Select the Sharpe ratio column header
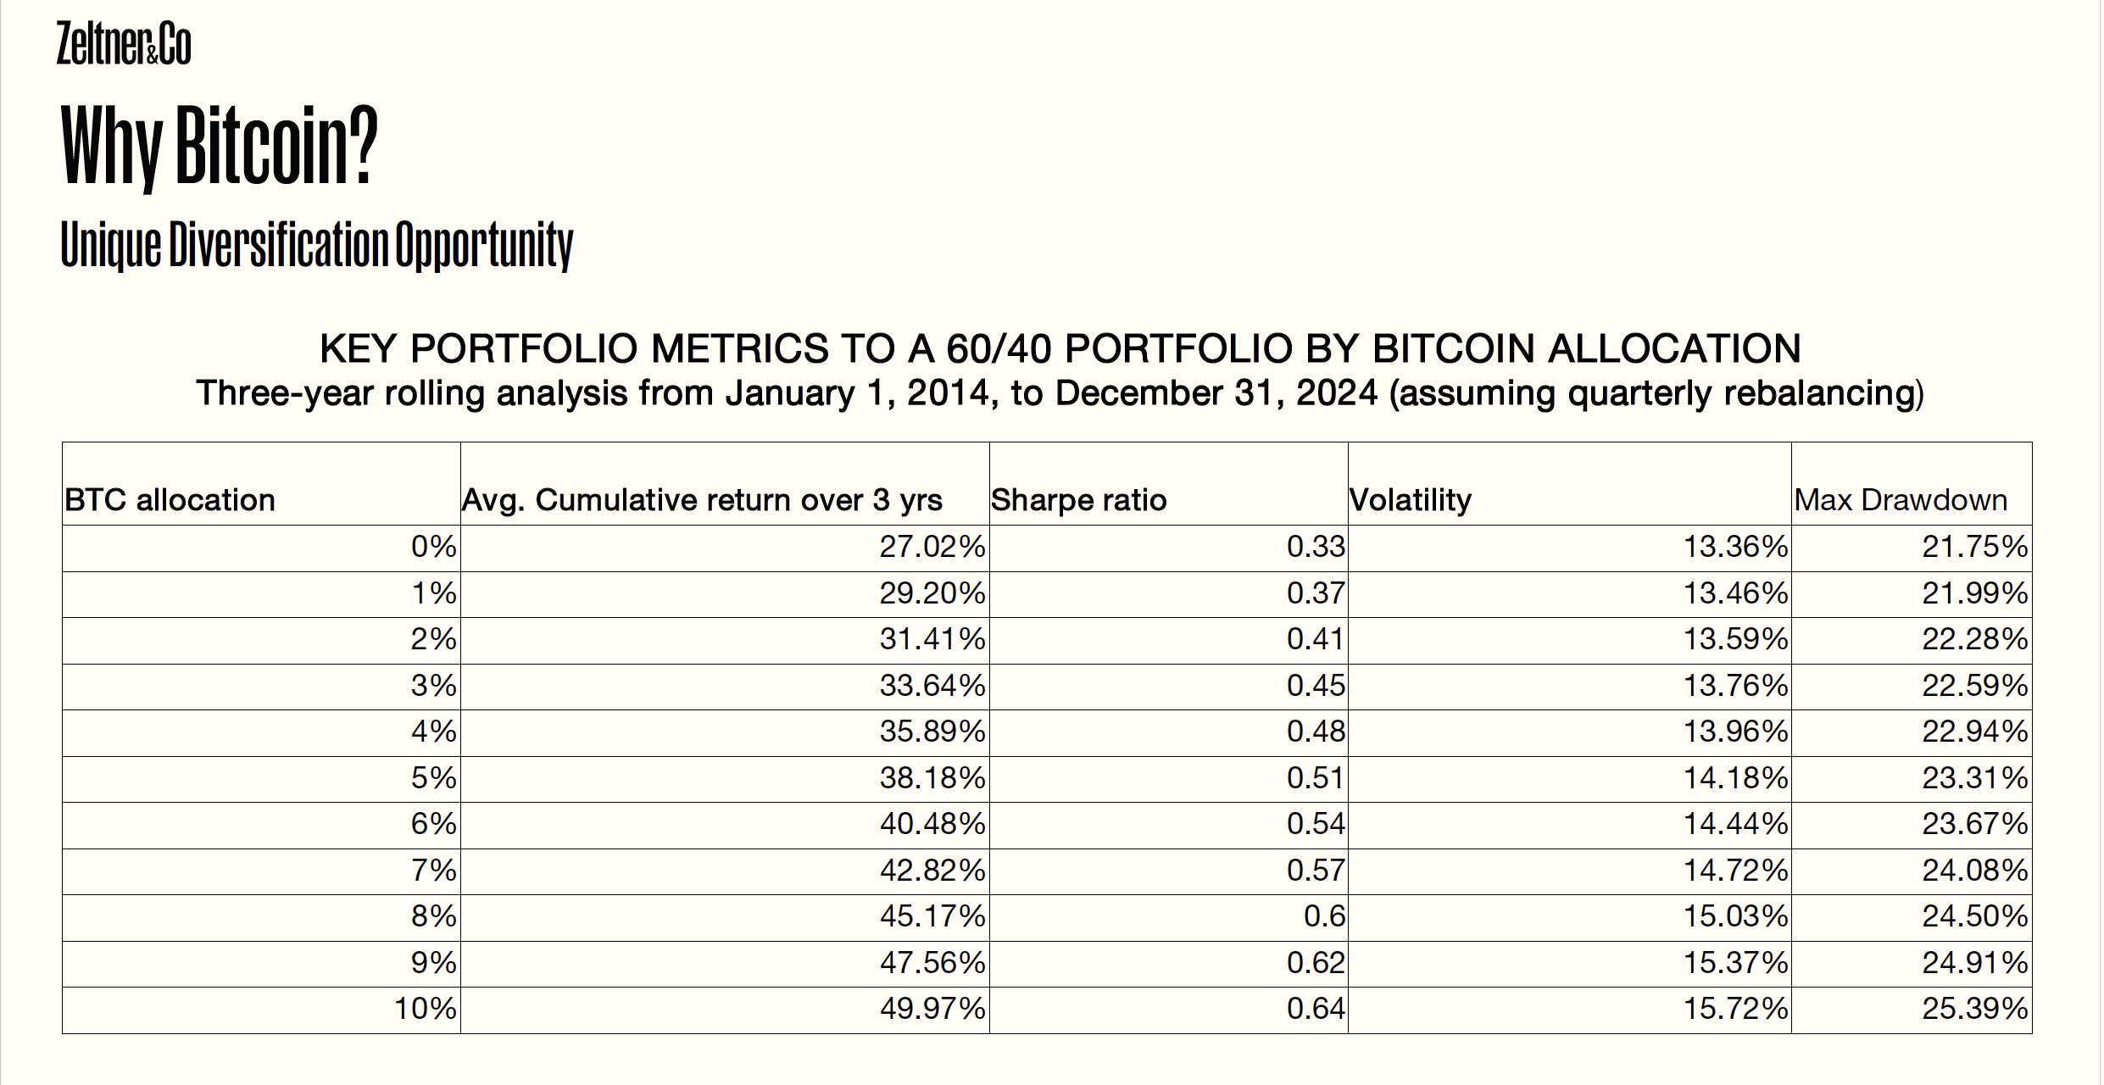 [x=1078, y=500]
